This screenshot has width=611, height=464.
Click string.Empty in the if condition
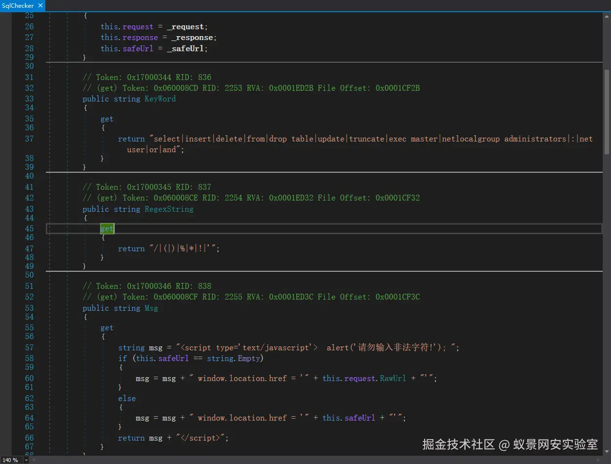[233, 358]
